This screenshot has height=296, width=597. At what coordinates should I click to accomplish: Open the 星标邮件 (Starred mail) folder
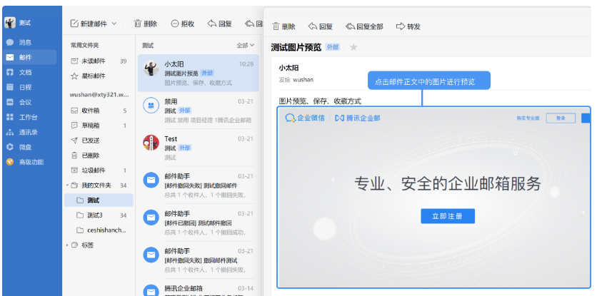point(93,76)
